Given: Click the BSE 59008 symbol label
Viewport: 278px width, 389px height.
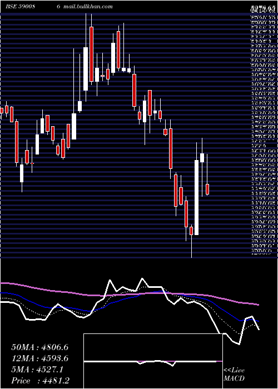Looking at the screenshot, I should [x=20, y=7].
